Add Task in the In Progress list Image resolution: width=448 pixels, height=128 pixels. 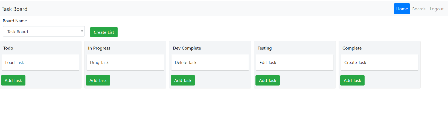[x=98, y=80]
